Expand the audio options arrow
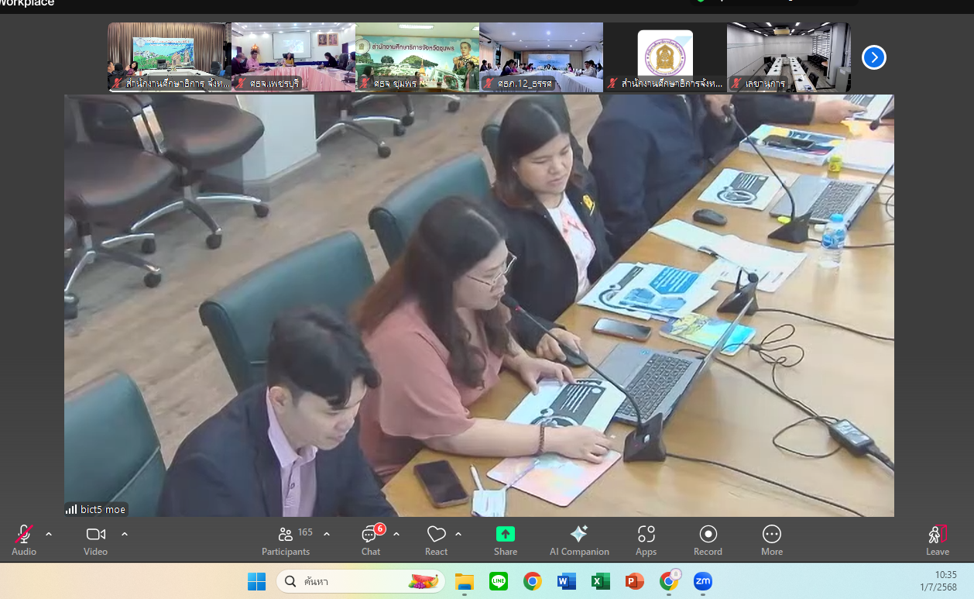974x599 pixels. coord(49,534)
